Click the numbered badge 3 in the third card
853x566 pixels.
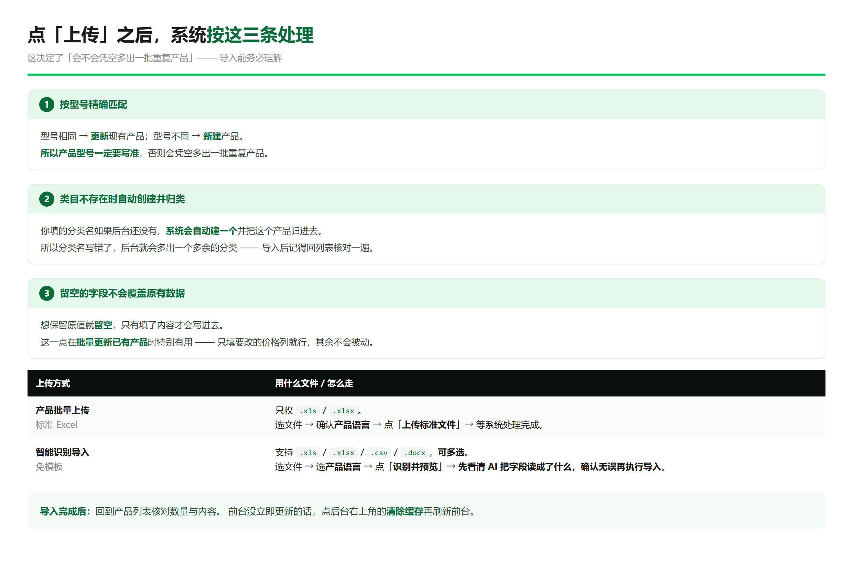point(46,293)
